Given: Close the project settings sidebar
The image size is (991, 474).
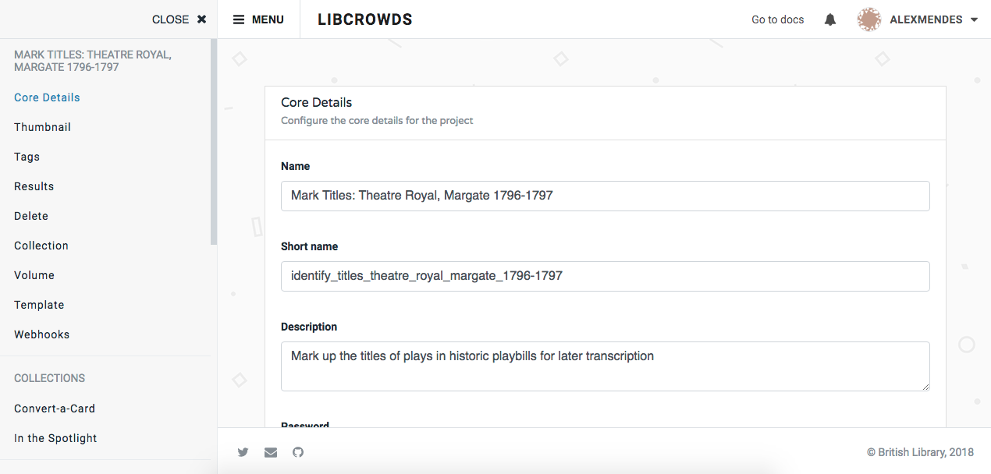Looking at the screenshot, I should pyautogui.click(x=179, y=19).
